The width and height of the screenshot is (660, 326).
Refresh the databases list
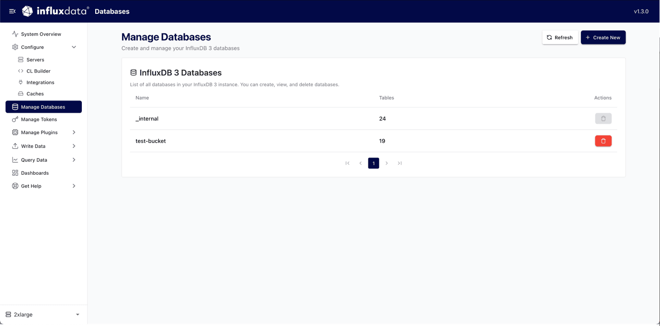tap(560, 37)
